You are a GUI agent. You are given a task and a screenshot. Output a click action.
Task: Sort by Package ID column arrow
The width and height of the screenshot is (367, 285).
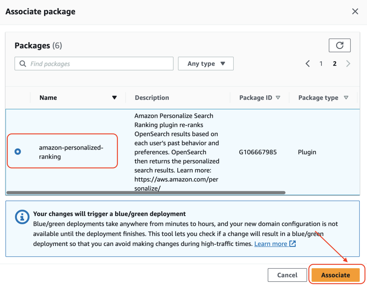pyautogui.click(x=278, y=98)
